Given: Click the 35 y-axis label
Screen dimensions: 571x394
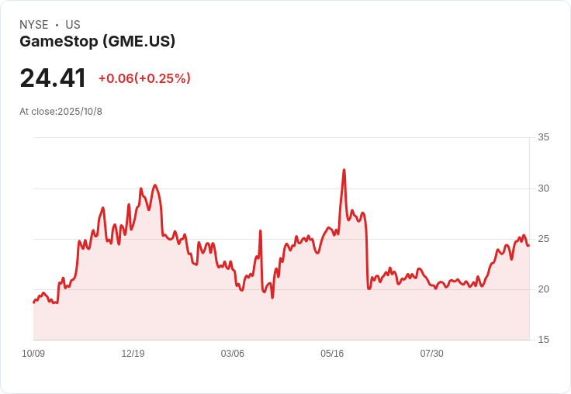Looking at the screenshot, I should click(x=543, y=137).
